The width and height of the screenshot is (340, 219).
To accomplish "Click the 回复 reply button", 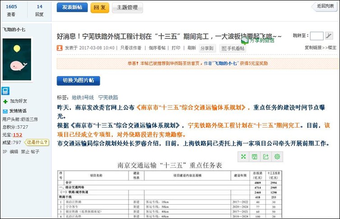I will pyautogui.click(x=100, y=8).
